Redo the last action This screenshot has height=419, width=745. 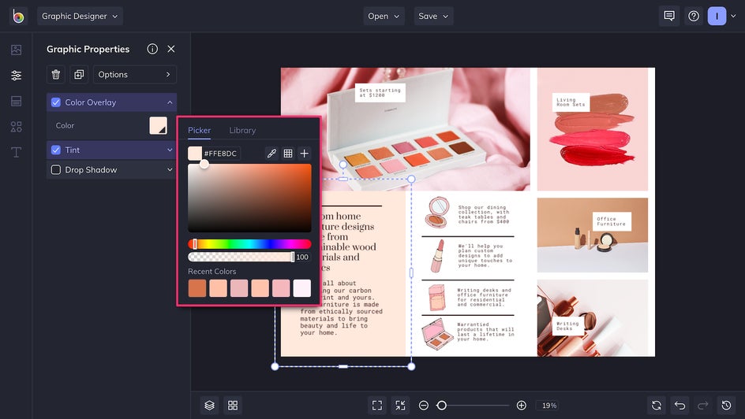coord(702,406)
